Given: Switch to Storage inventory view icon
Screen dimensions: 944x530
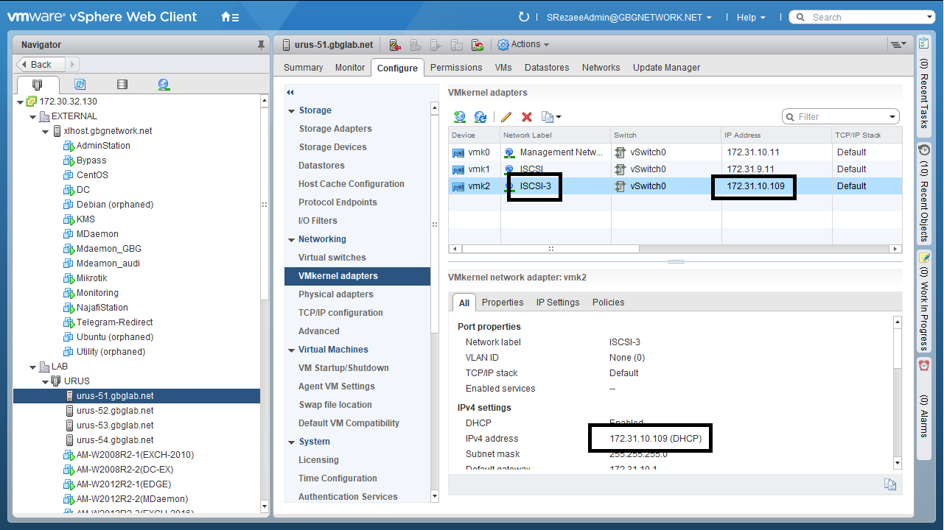Looking at the screenshot, I should coord(122,85).
